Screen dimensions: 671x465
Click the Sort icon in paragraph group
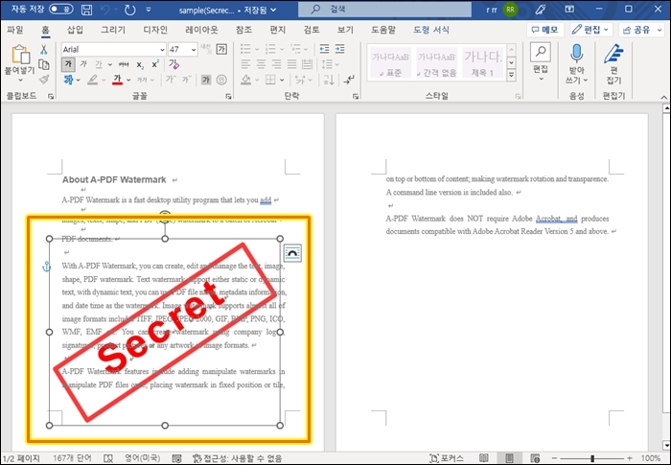click(x=329, y=80)
